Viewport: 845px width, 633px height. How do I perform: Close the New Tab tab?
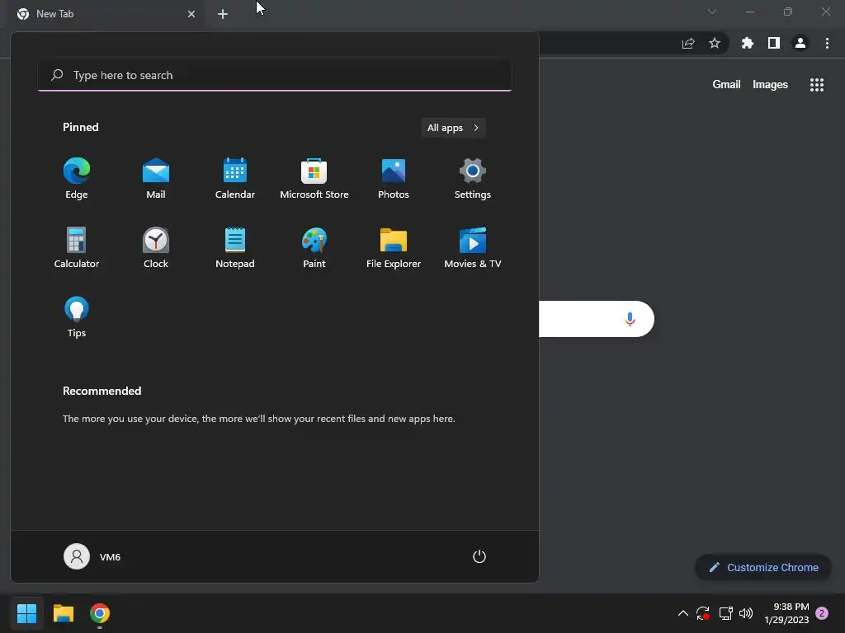tap(191, 14)
